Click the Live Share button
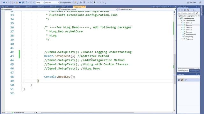The image size is (204, 114). pyautogui.click(x=192, y=3)
